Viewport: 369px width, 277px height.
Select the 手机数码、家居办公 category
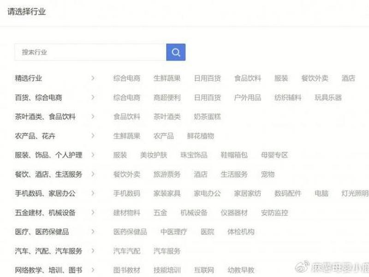45,193
